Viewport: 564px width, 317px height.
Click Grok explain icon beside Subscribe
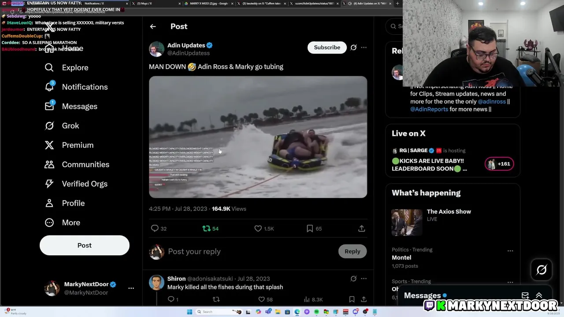[353, 47]
